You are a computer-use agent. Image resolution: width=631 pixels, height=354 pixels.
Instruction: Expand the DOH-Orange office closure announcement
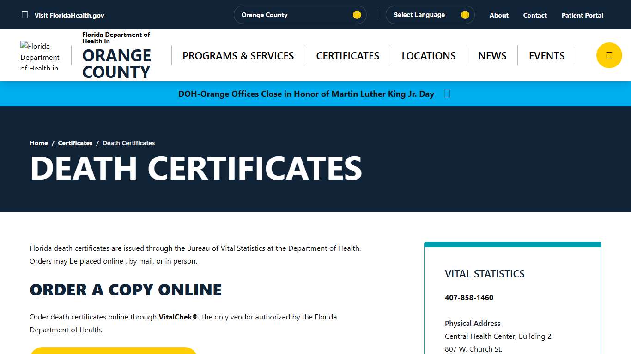(x=306, y=94)
